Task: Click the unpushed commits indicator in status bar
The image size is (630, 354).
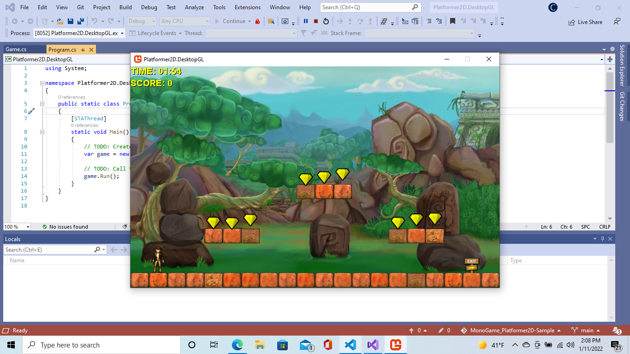Action: point(418,330)
